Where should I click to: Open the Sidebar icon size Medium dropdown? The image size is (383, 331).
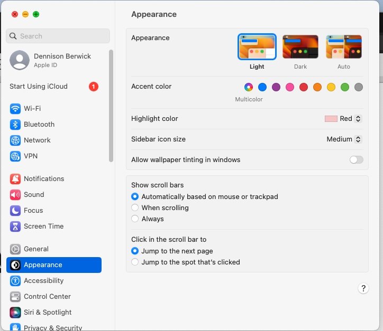coord(344,139)
